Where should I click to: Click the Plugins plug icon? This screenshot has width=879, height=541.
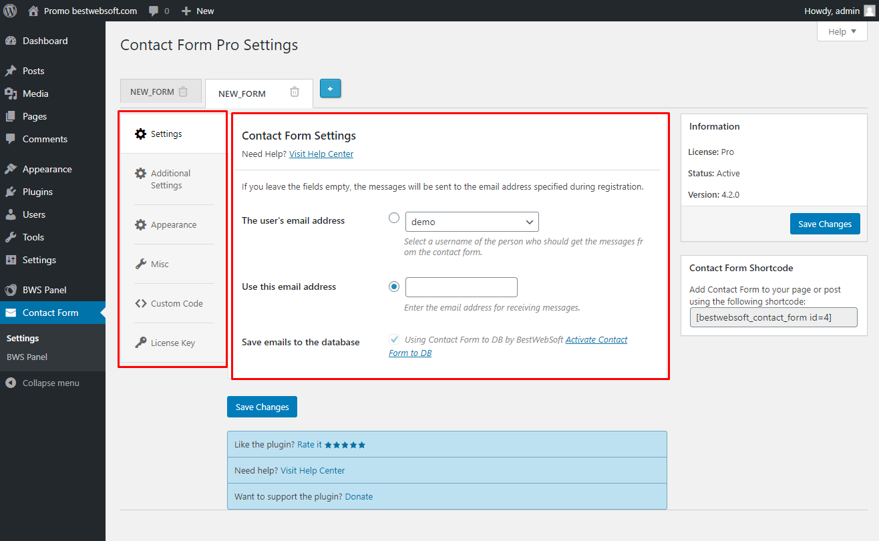pos(11,192)
